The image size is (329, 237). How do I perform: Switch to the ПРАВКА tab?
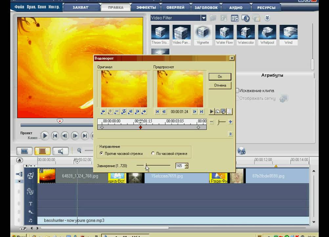116,7
